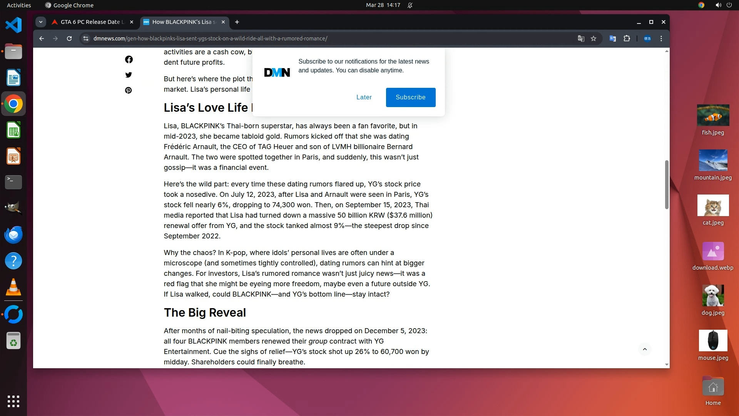Click the Subscribe button
This screenshot has height=416, width=739.
coord(410,97)
